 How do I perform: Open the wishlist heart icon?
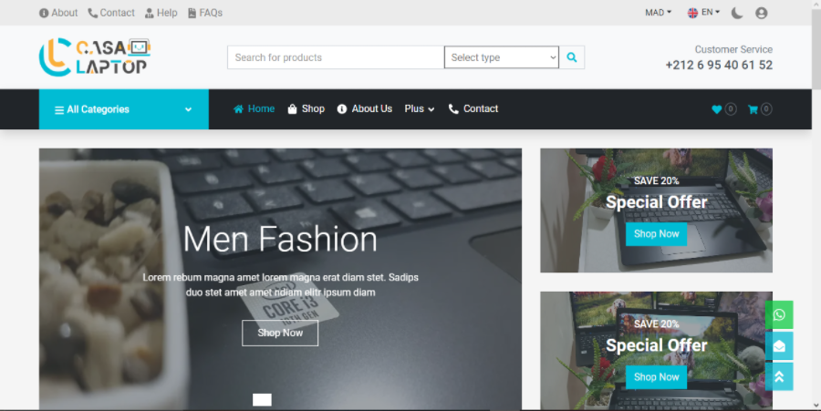tap(717, 109)
